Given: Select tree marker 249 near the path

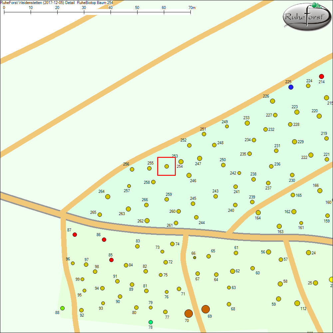Looking at the screenshot, I should coord(227,127).
